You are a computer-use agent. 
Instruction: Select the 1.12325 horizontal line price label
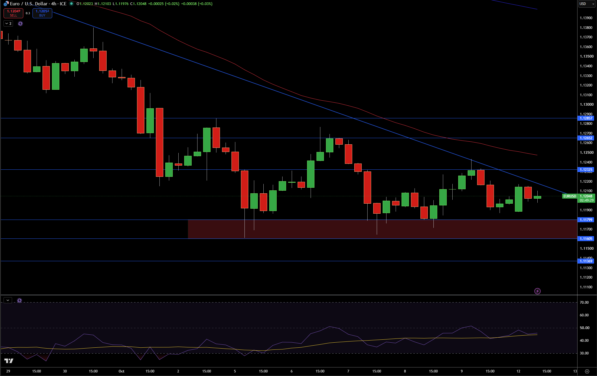tap(586, 170)
